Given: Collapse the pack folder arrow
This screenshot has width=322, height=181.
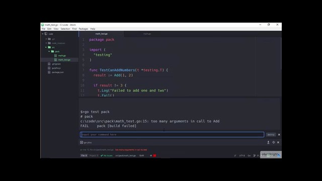Looking at the screenshot, I should [49, 51].
